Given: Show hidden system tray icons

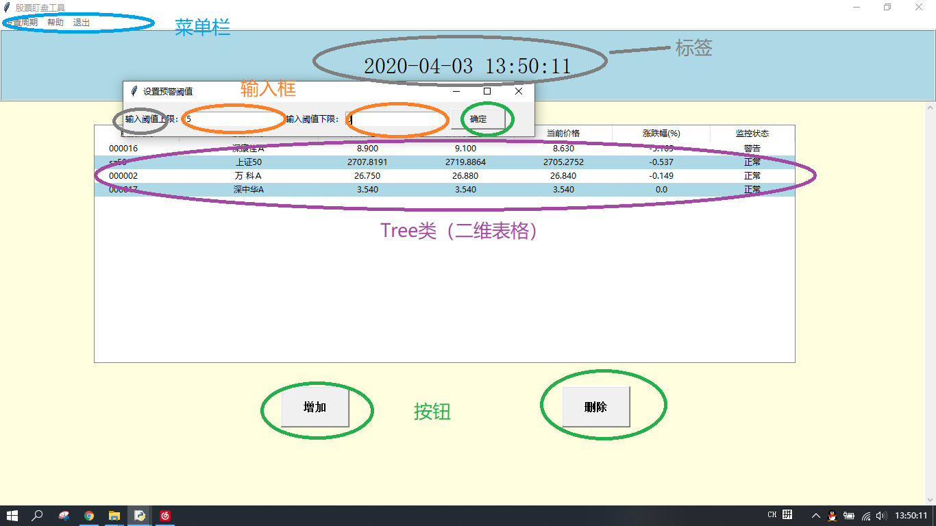Looking at the screenshot, I should (x=815, y=516).
